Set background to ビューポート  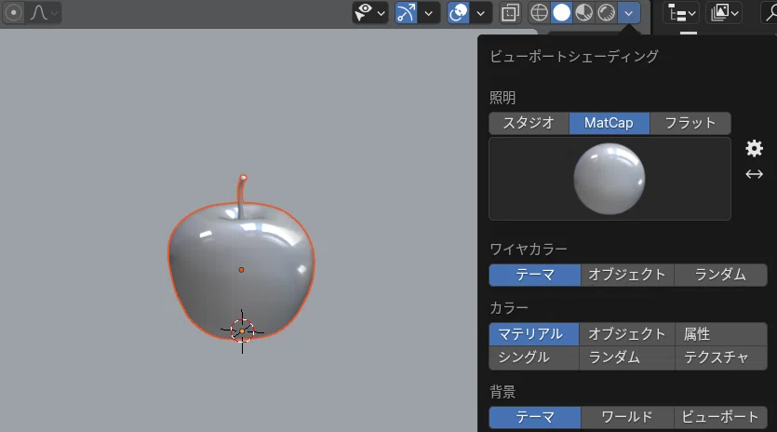(720, 417)
